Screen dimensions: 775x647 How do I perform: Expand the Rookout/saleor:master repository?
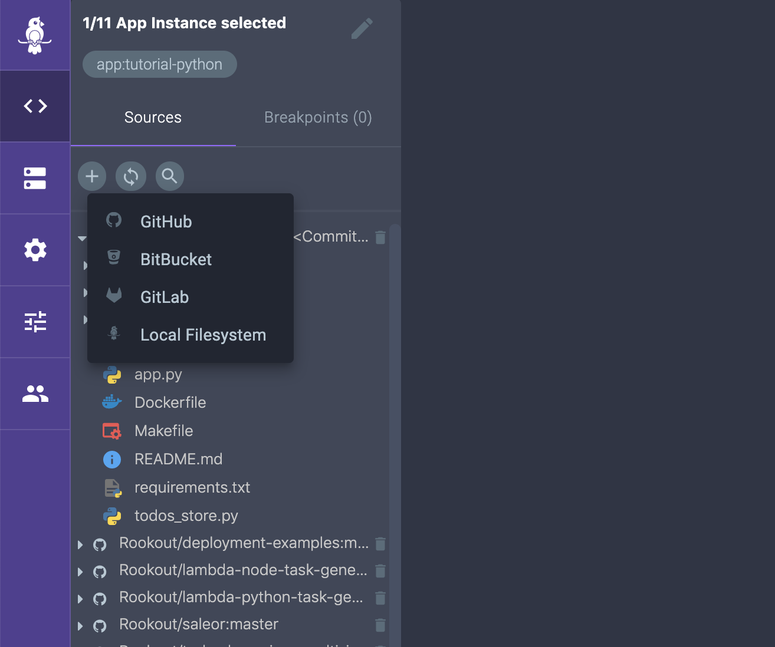click(x=80, y=626)
